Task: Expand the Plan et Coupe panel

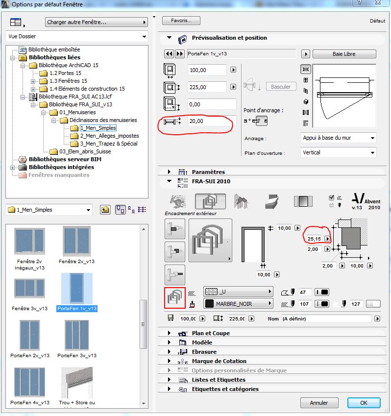Action: tap(169, 333)
